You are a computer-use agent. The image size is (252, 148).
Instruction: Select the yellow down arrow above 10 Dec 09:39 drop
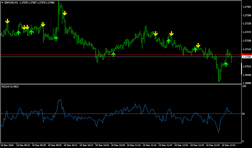click(43, 24)
